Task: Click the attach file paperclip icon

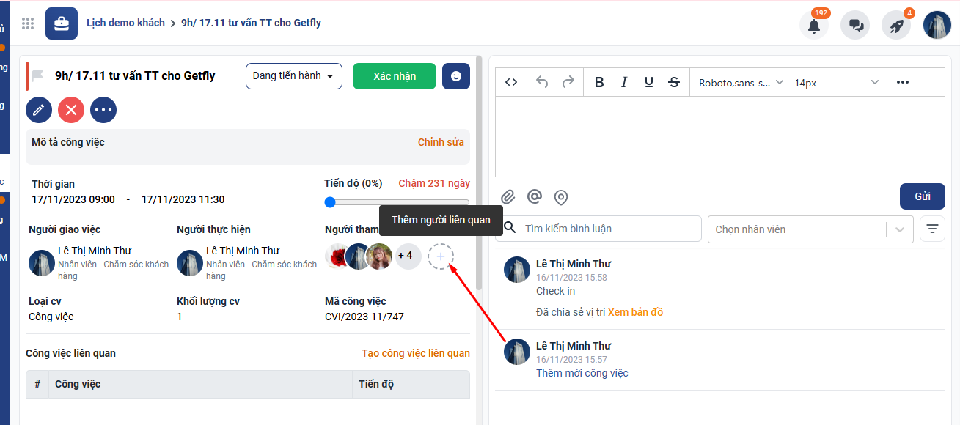Action: 508,197
